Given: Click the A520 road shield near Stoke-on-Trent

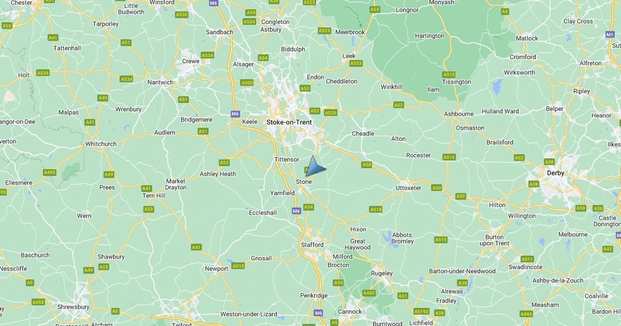Looking at the screenshot, I should (331, 112).
